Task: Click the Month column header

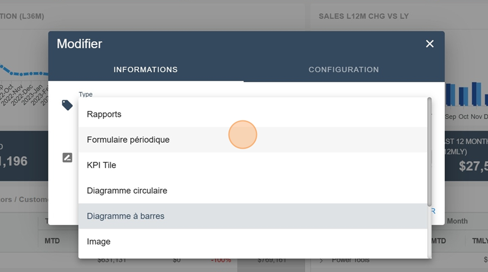Action: pos(458,221)
